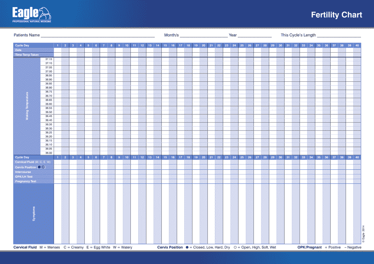Click the Patients Name input line
Screen dimensions: 374x264
[98, 35]
